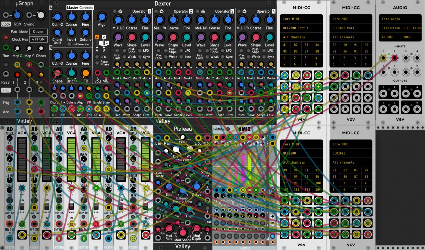Open Operator 1 settings gear icon

[x=120, y=11]
